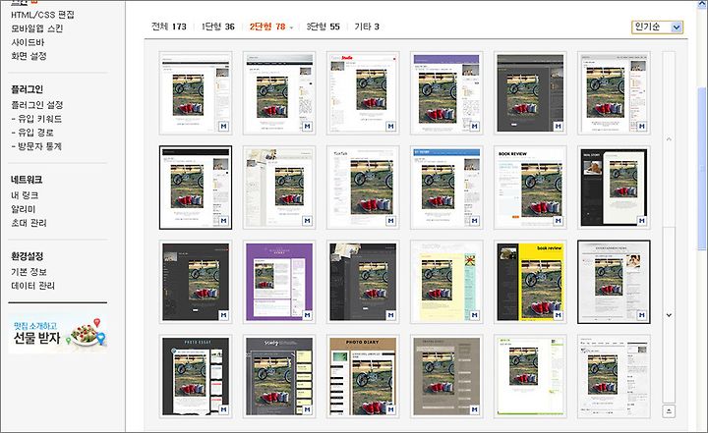Click the M icon on the yellow book review skin
708x433 pixels.
[559, 315]
